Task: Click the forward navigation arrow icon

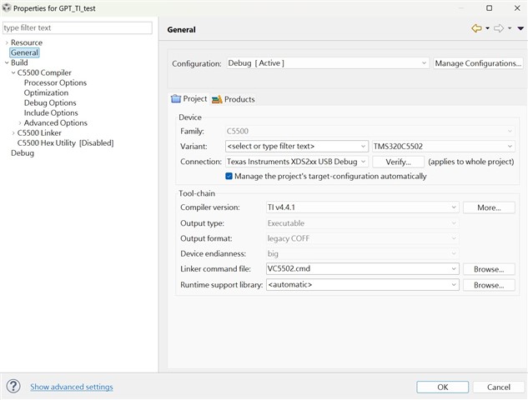Action: click(x=499, y=28)
